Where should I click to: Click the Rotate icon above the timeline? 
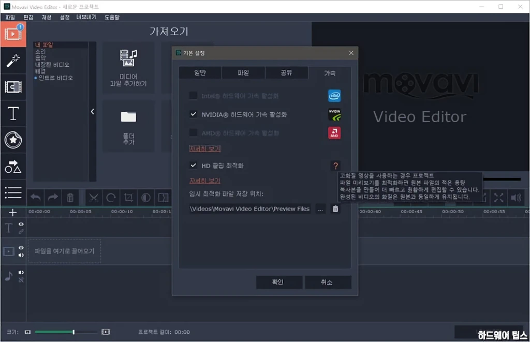[112, 197]
